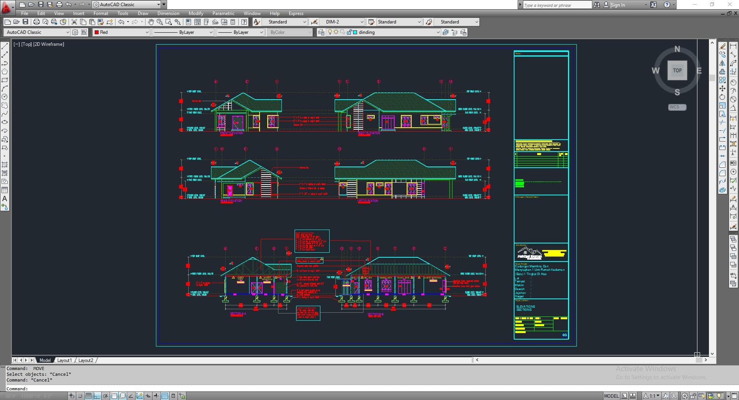The width and height of the screenshot is (739, 400).
Task: Open the Layer Properties Manager icon
Action: [321, 32]
